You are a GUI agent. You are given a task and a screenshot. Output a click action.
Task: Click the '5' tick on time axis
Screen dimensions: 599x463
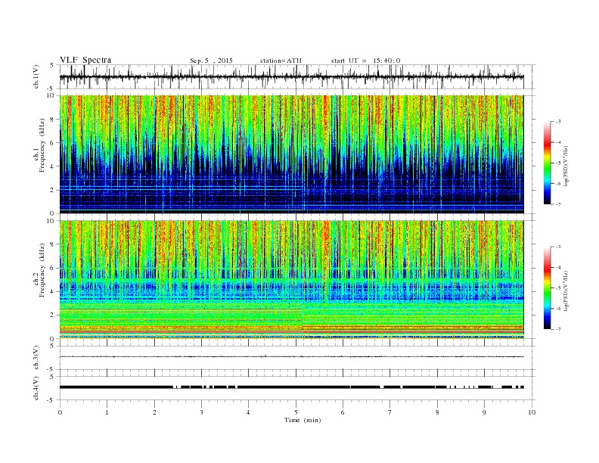[296, 412]
